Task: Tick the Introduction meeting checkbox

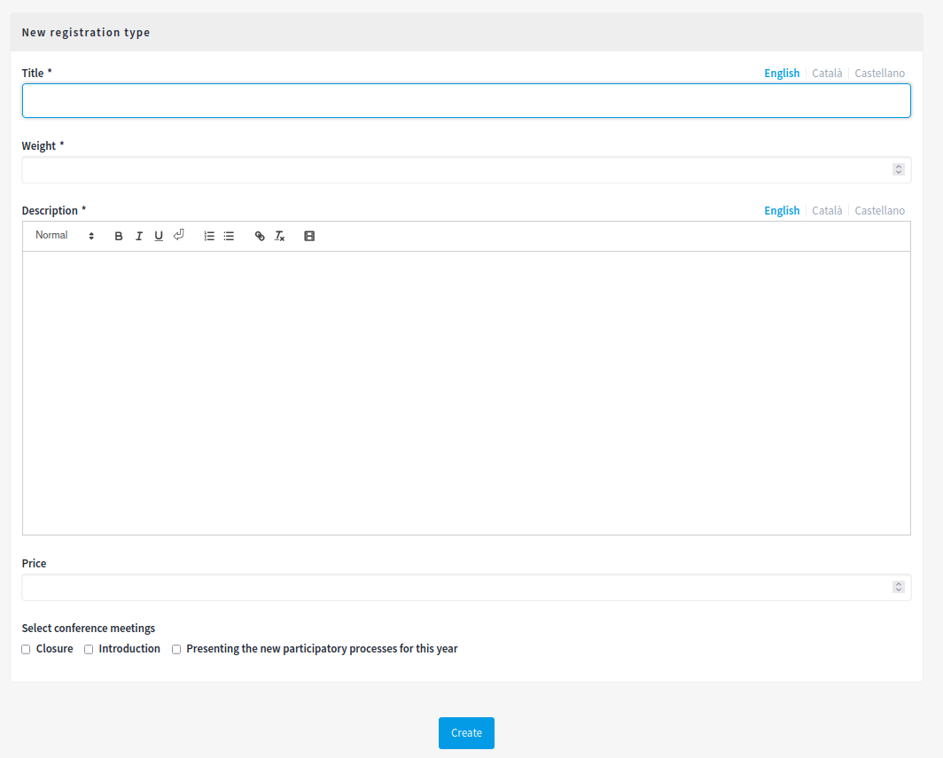Action: coord(89,649)
